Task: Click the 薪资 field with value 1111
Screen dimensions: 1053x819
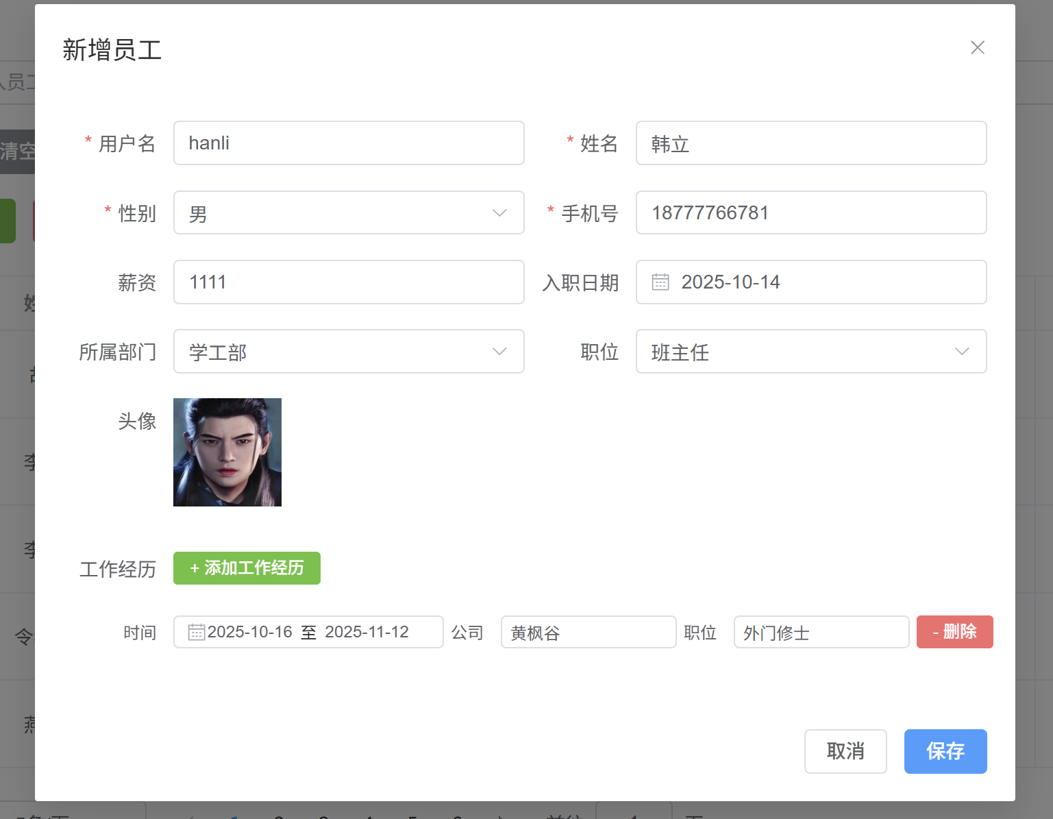Action: point(348,282)
